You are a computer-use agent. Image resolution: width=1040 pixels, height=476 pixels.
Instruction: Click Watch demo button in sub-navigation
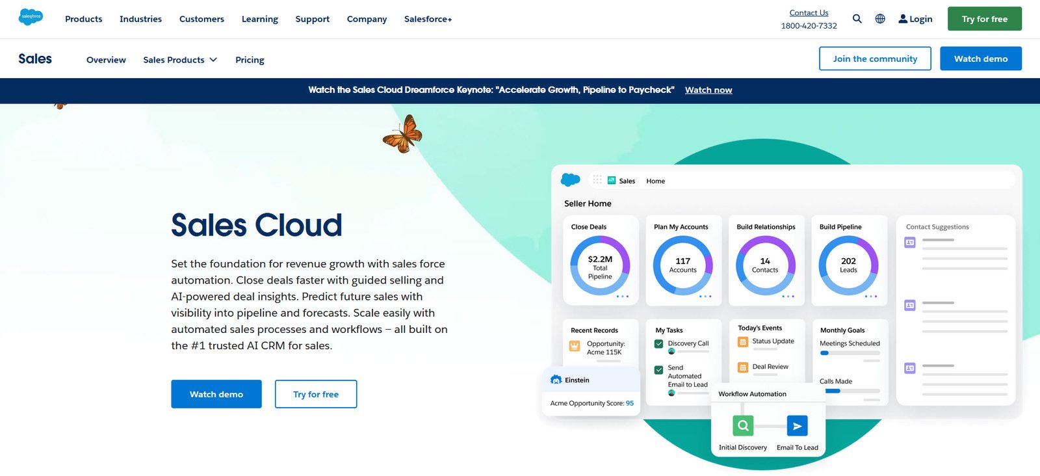981,59
